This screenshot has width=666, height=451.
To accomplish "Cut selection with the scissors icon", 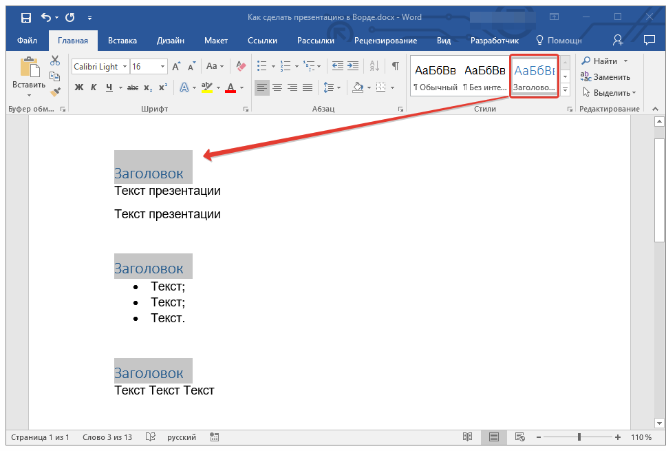I will pyautogui.click(x=55, y=61).
